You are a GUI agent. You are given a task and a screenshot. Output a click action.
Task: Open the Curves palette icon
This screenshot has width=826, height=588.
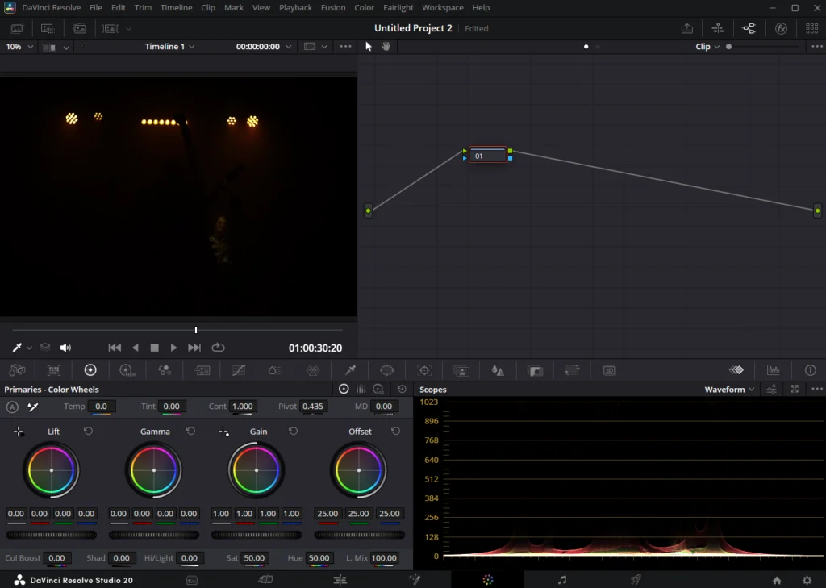tap(239, 370)
